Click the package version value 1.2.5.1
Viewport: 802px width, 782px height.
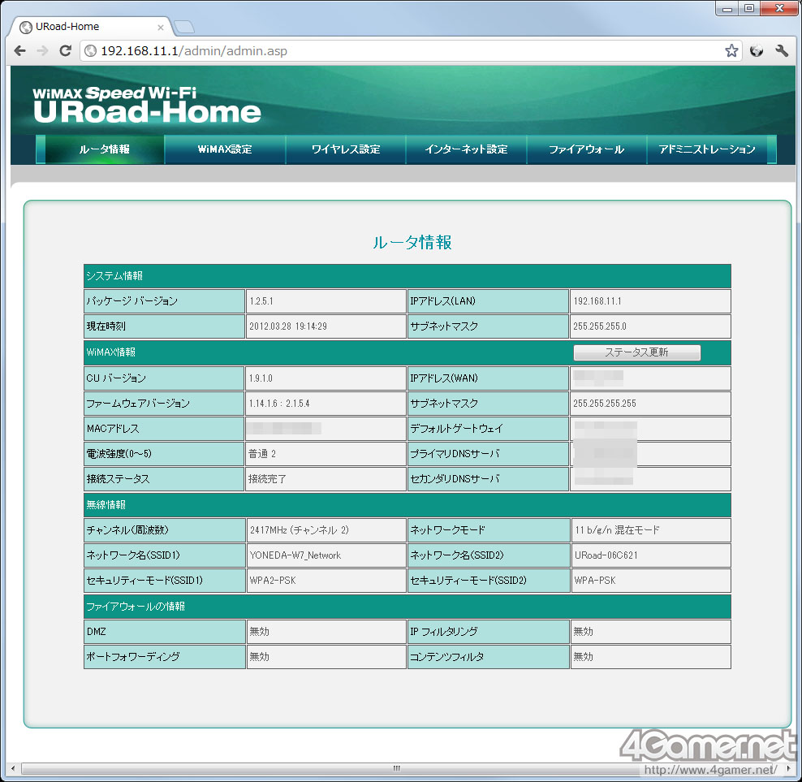point(261,301)
